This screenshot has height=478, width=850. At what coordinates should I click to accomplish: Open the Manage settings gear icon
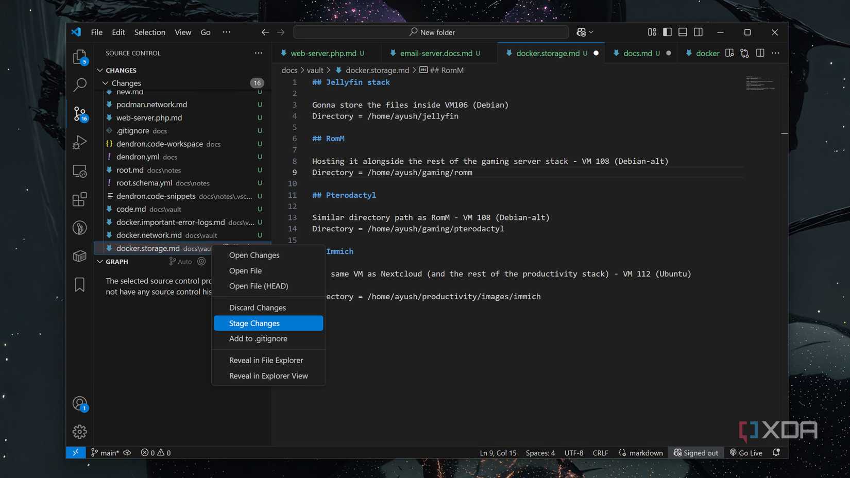pyautogui.click(x=80, y=432)
